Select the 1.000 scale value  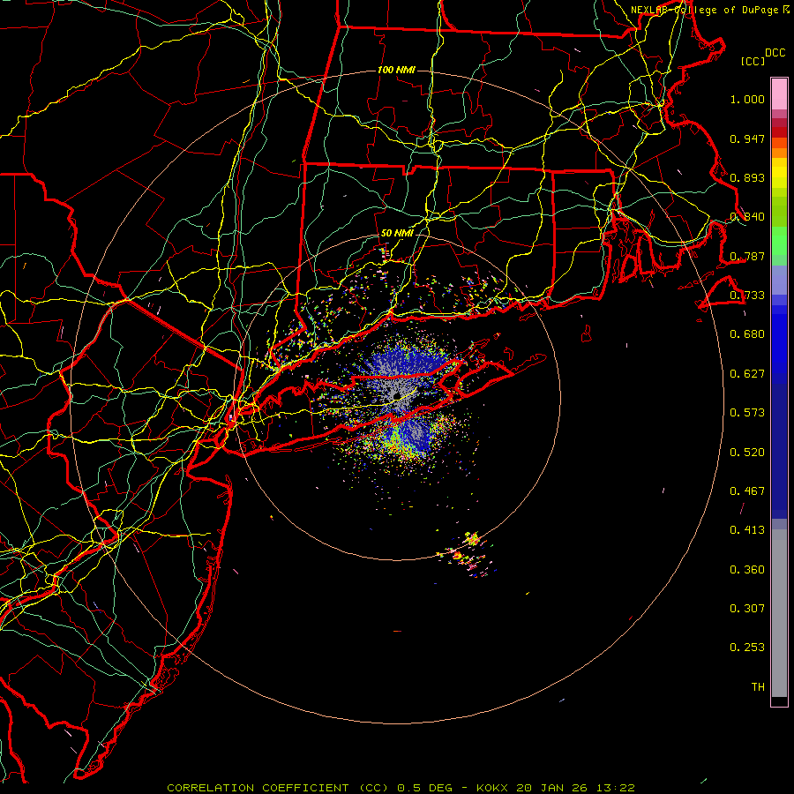coord(747,99)
